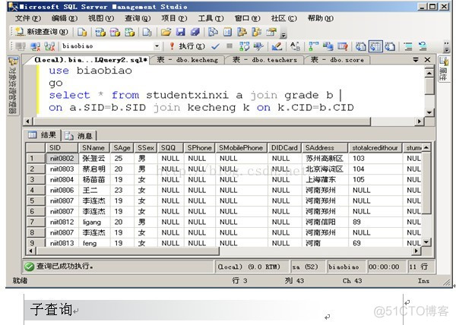Switch to the dbo.kecheng table tab
Viewport: 456px width, 325px height.
pos(188,60)
